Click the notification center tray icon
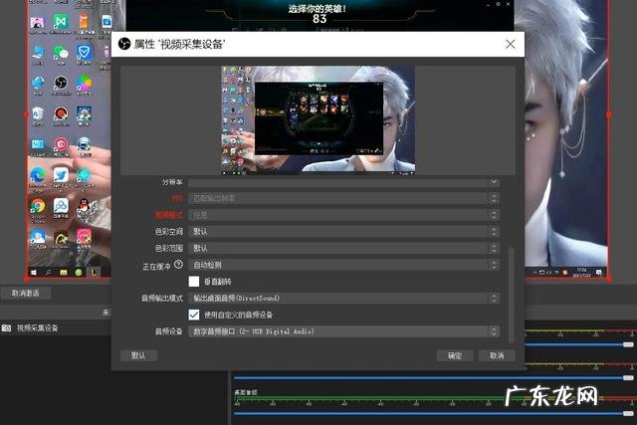The height and width of the screenshot is (425, 637). coord(599,273)
